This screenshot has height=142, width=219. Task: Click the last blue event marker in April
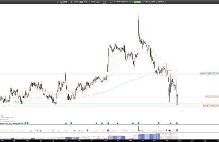tap(177, 123)
